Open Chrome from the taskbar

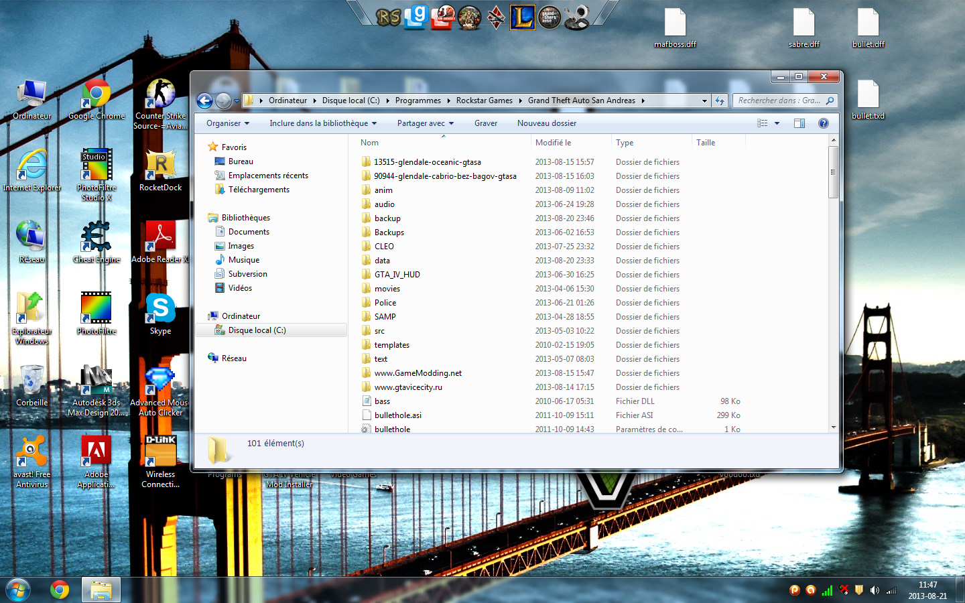click(60, 590)
